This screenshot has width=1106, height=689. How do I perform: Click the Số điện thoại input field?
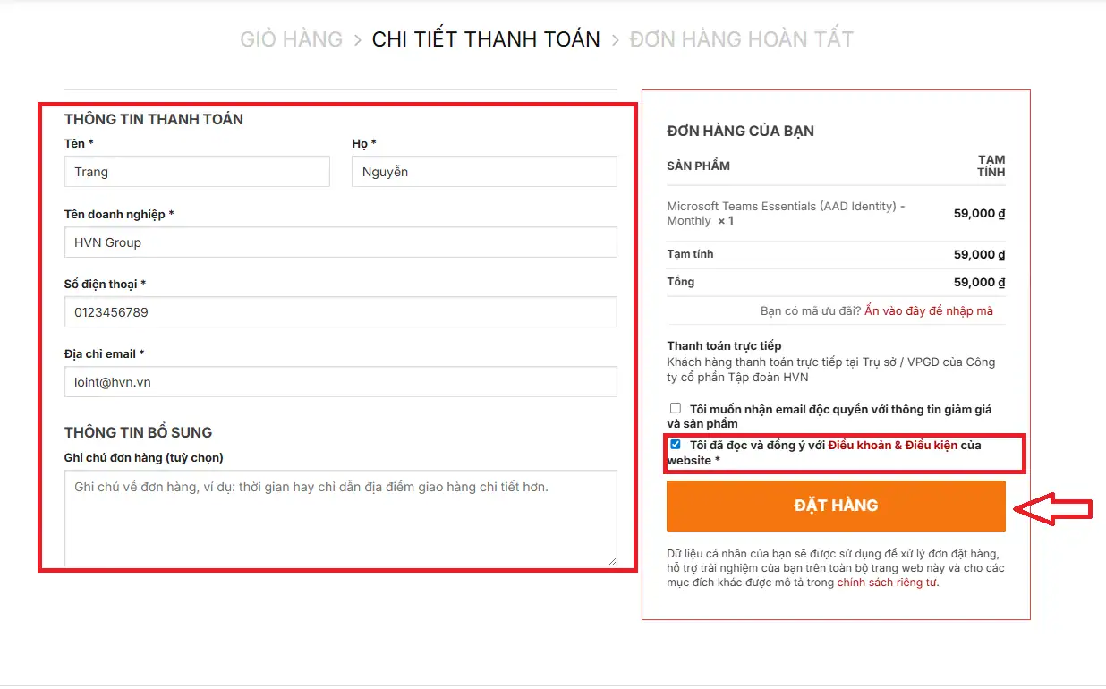click(x=341, y=312)
